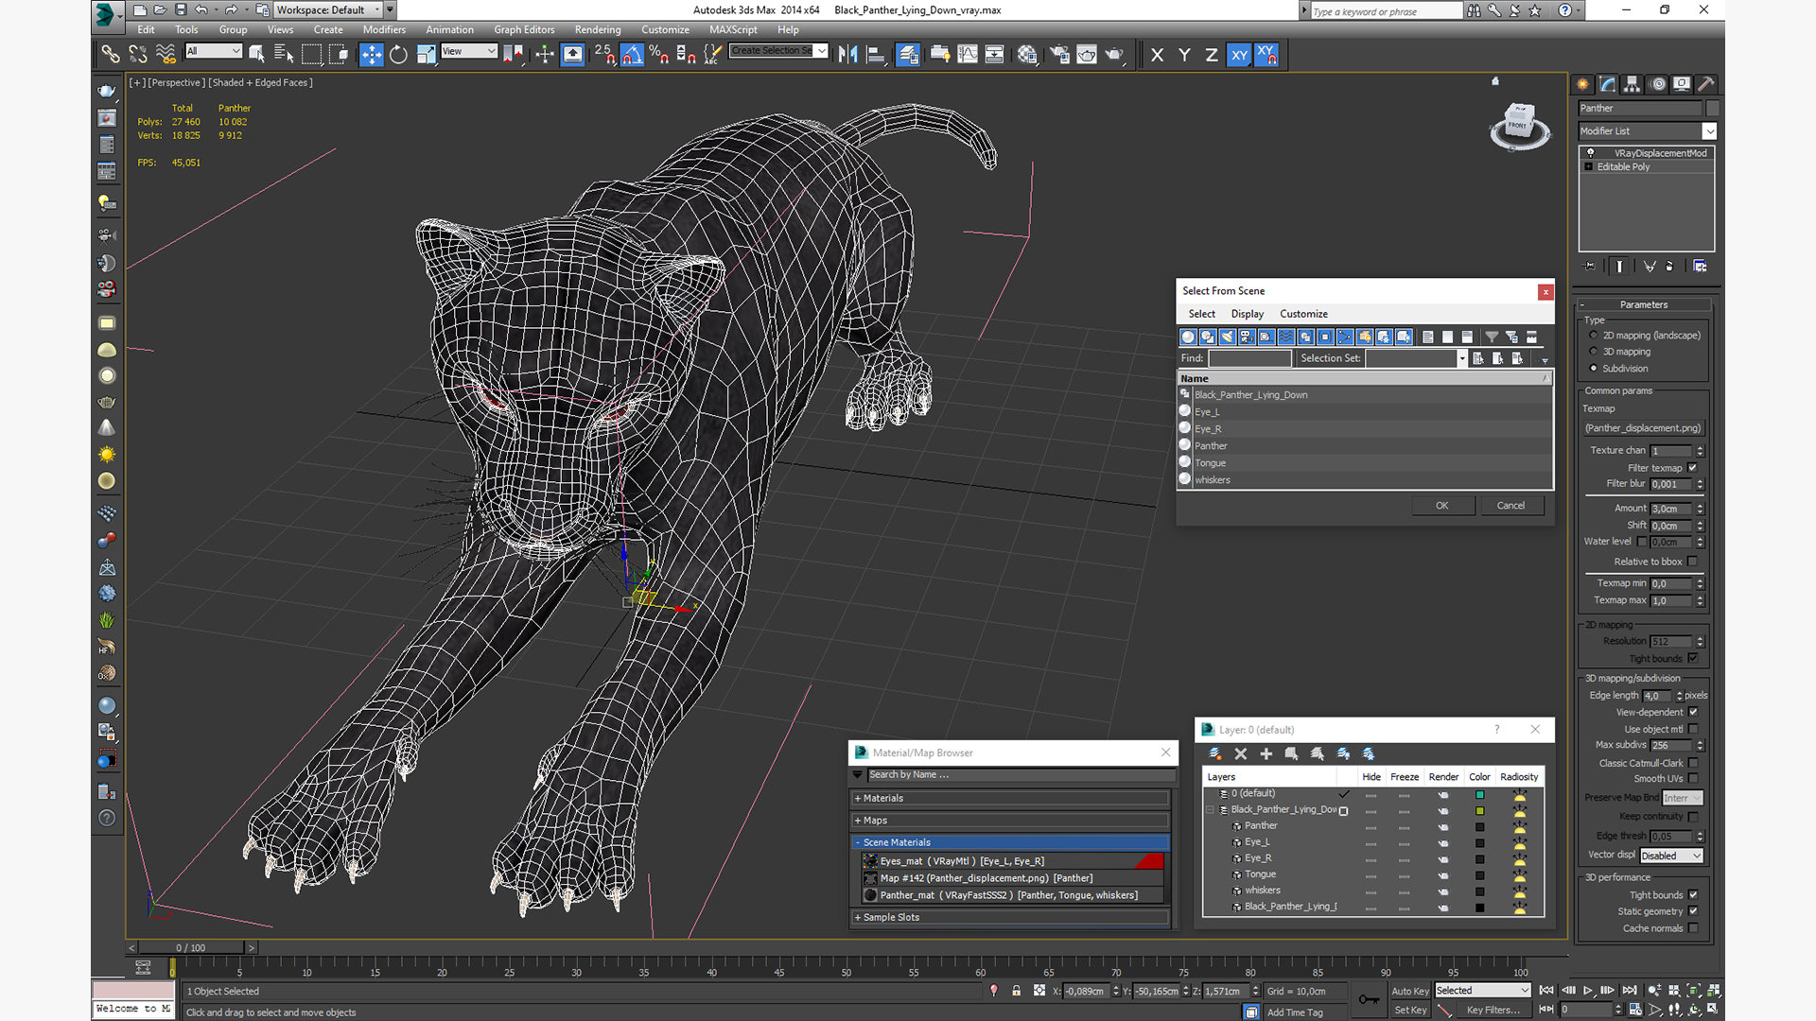Enable the Use object mtl checkbox
This screenshot has height=1021, width=1816.
1693,729
